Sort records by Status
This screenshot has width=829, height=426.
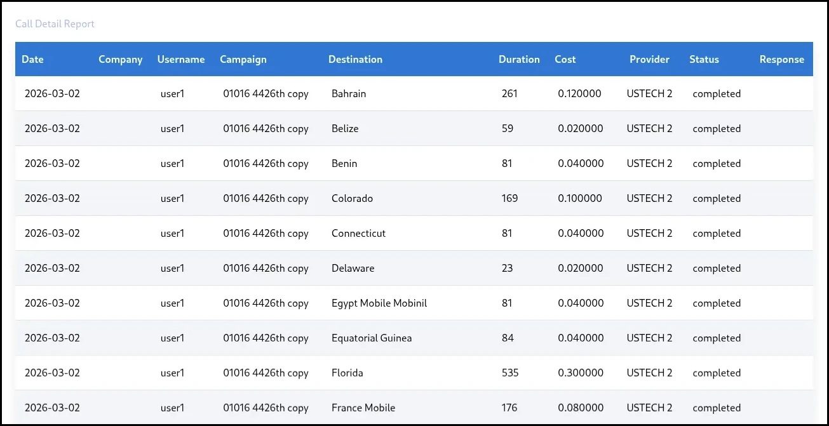704,59
